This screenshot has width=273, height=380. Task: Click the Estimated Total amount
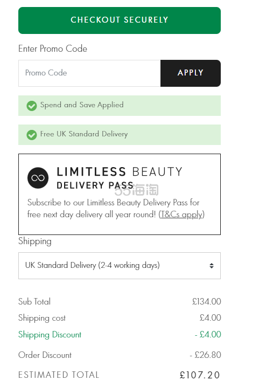click(x=200, y=375)
